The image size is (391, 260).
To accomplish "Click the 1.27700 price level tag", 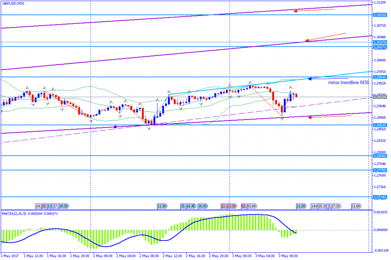I will (379, 170).
